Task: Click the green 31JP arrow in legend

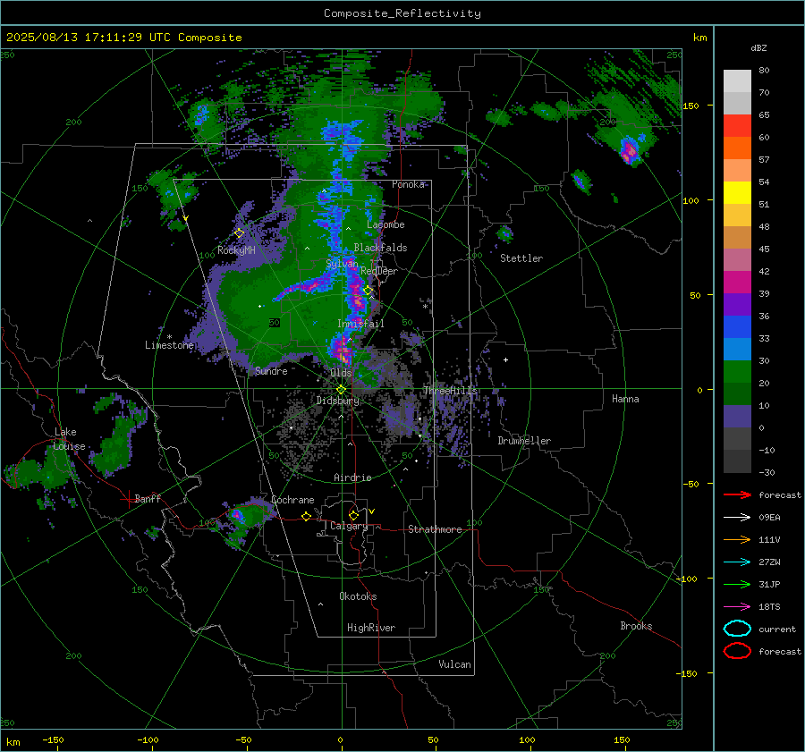Action: click(x=737, y=584)
